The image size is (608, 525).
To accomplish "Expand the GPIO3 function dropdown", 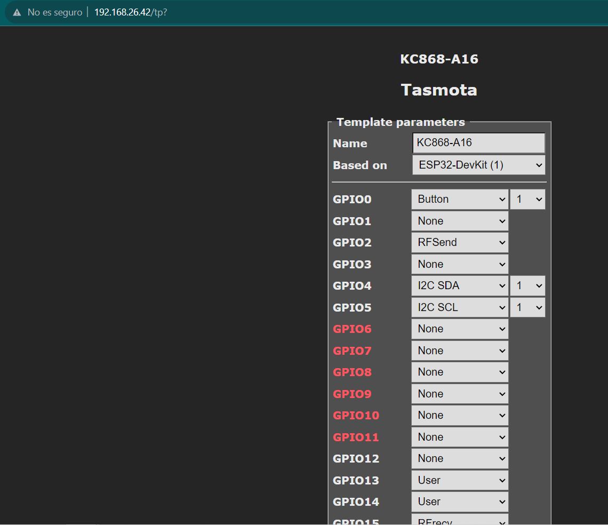I will [x=460, y=264].
